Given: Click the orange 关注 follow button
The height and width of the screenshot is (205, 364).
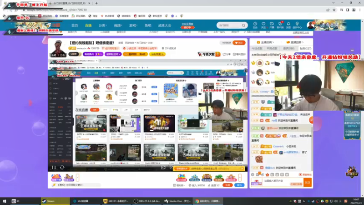Looking at the screenshot, I should click(x=239, y=43).
